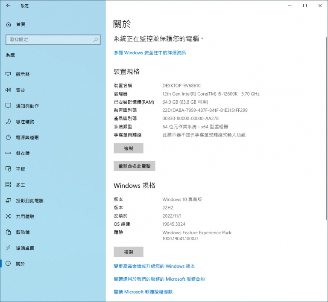This screenshot has width=328, height=302.
Task: Copy Windows specs with lower 複製 button
Action: click(x=129, y=252)
